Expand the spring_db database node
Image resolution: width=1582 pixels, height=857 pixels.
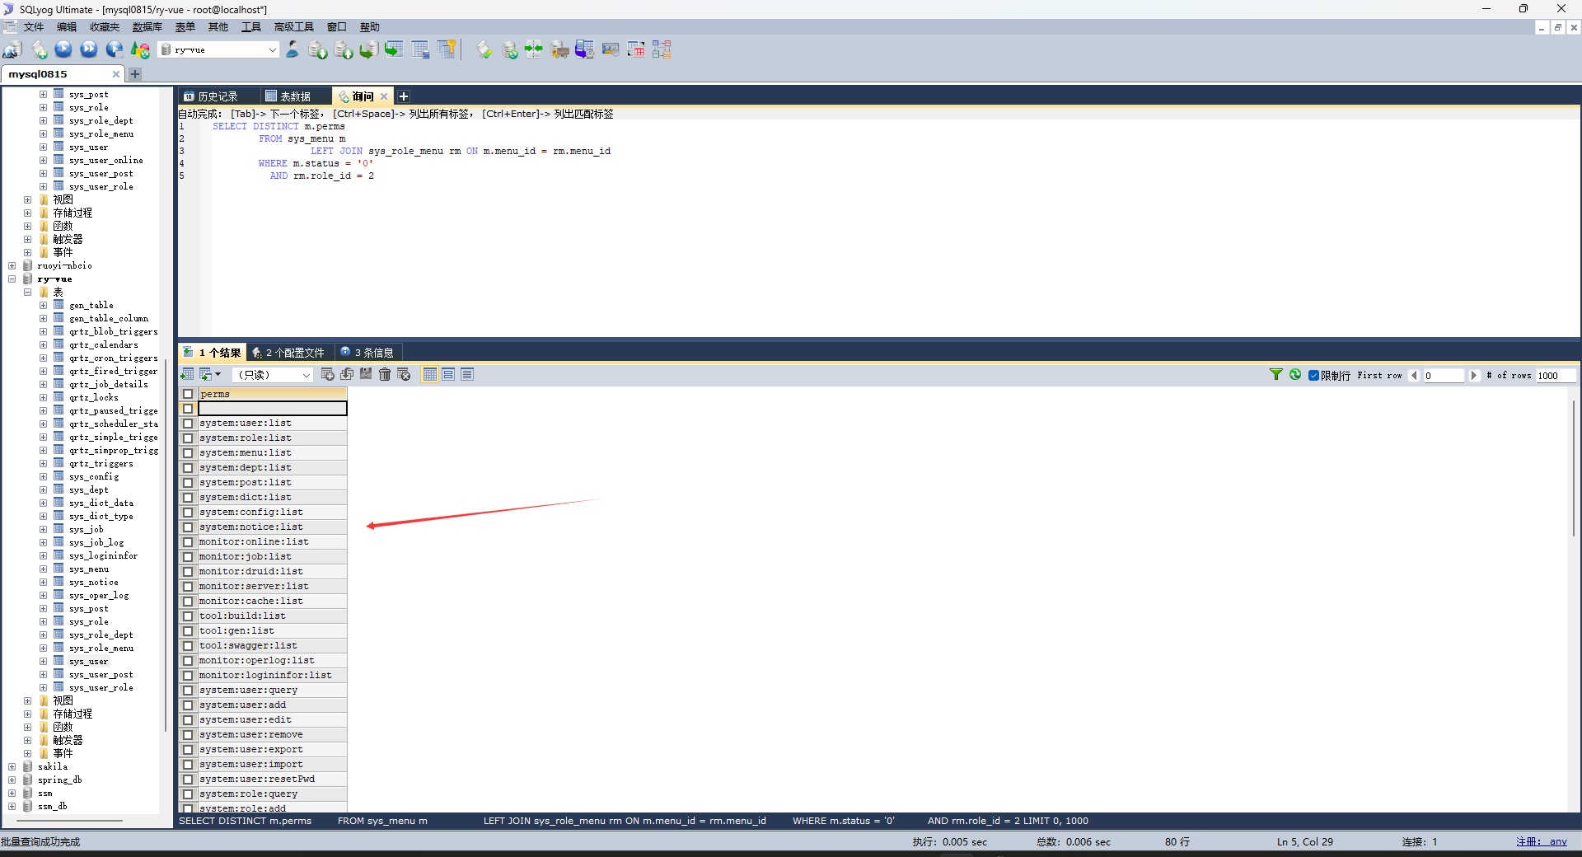pyautogui.click(x=12, y=780)
